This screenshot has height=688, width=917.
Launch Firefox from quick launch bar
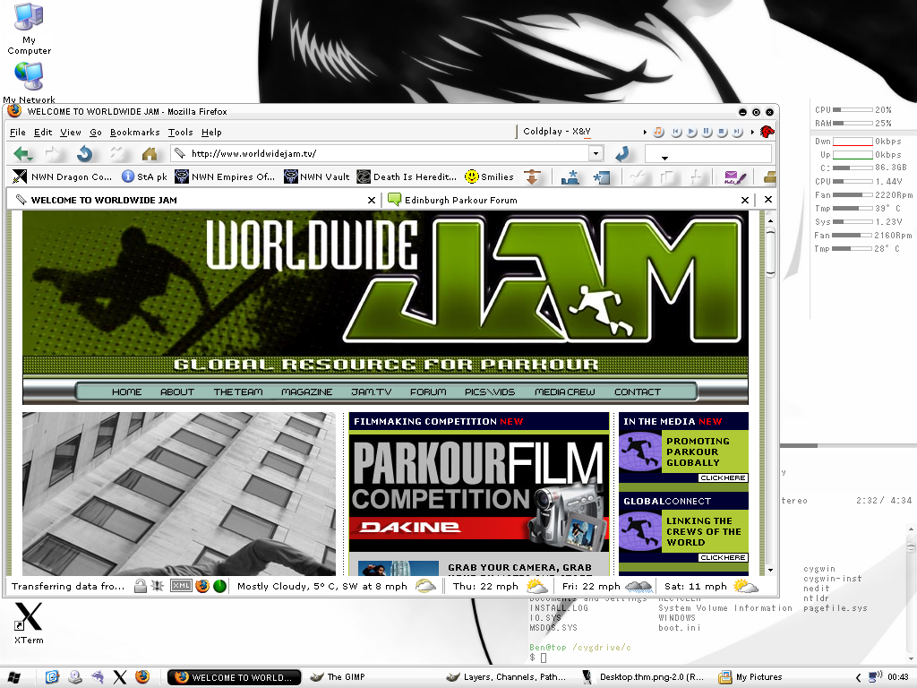(142, 677)
